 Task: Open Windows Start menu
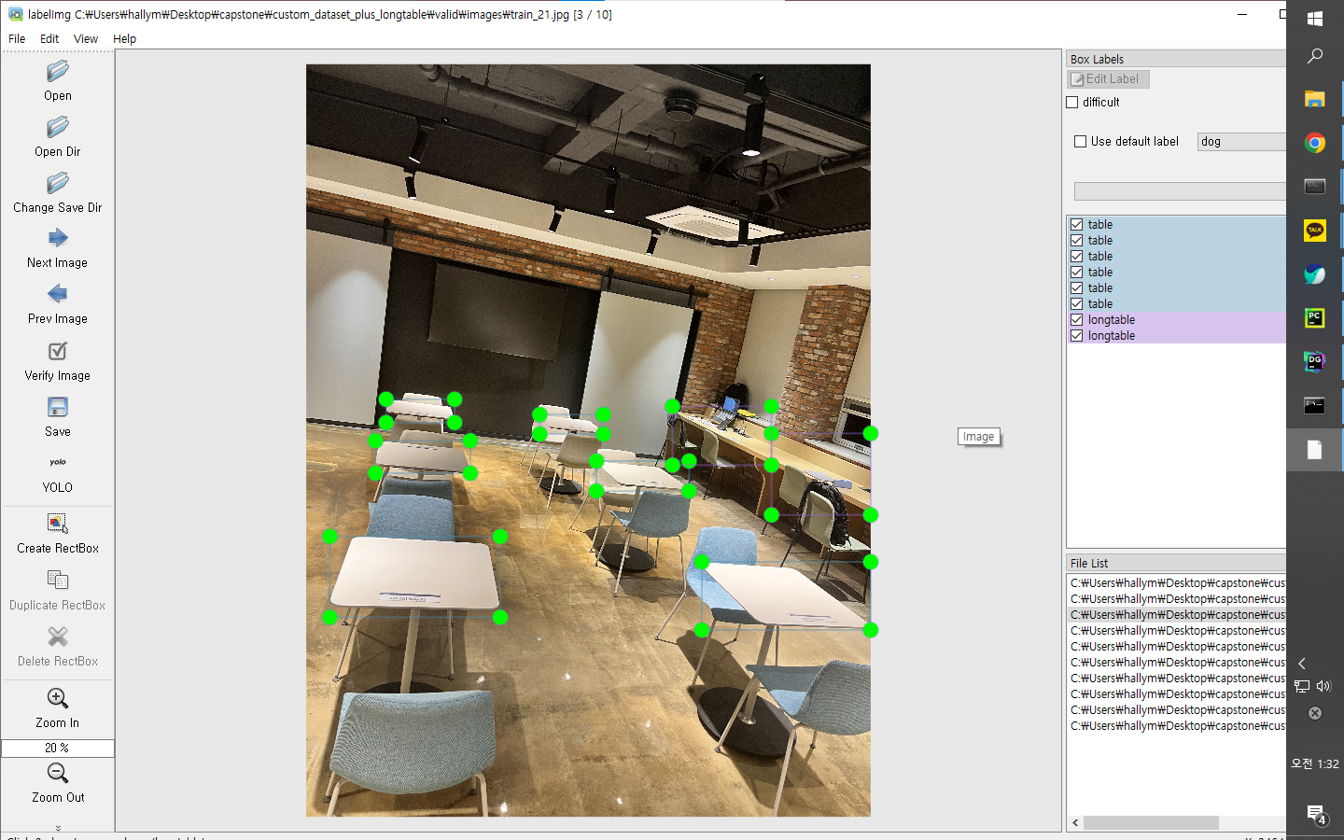[x=1315, y=19]
